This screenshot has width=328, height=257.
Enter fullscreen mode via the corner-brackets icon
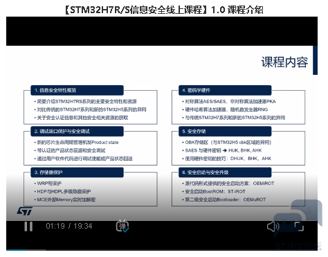299,227
